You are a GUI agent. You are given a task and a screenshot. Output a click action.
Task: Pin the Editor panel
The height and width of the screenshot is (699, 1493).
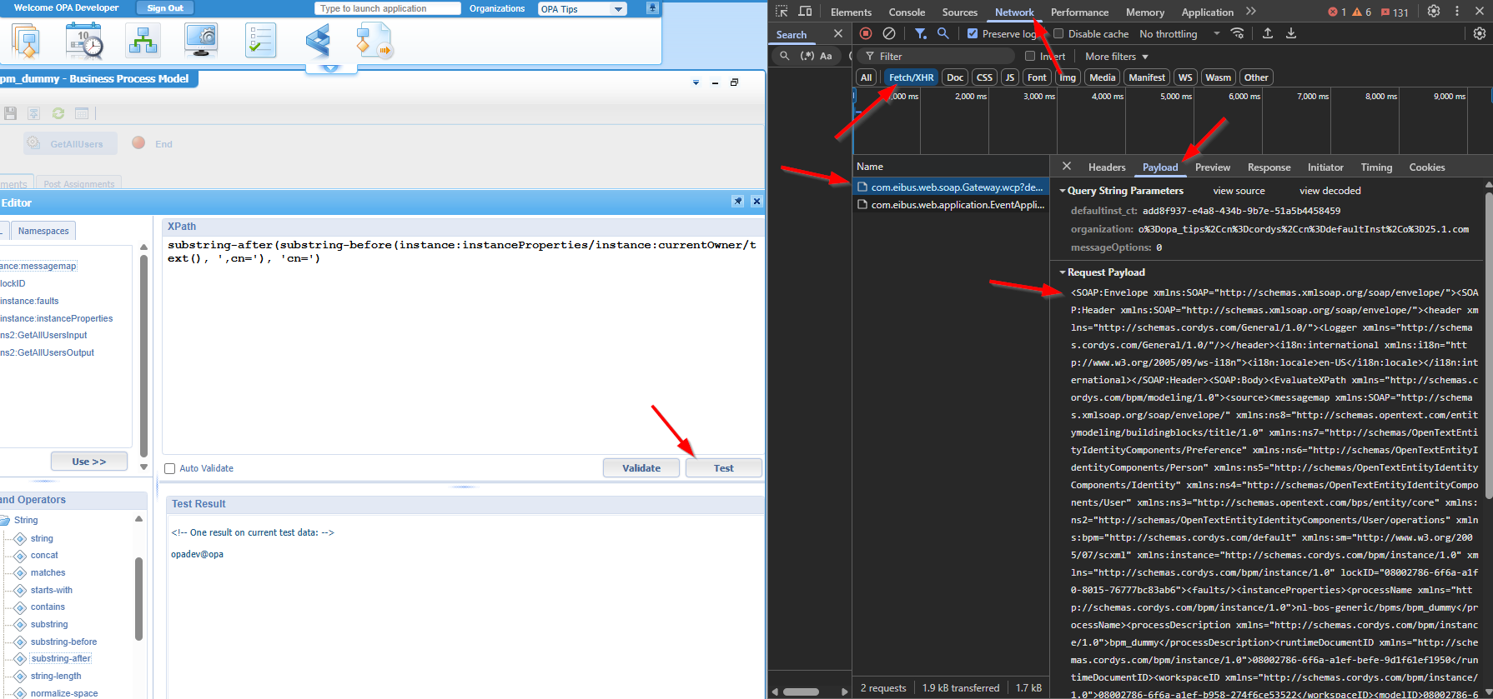[737, 202]
